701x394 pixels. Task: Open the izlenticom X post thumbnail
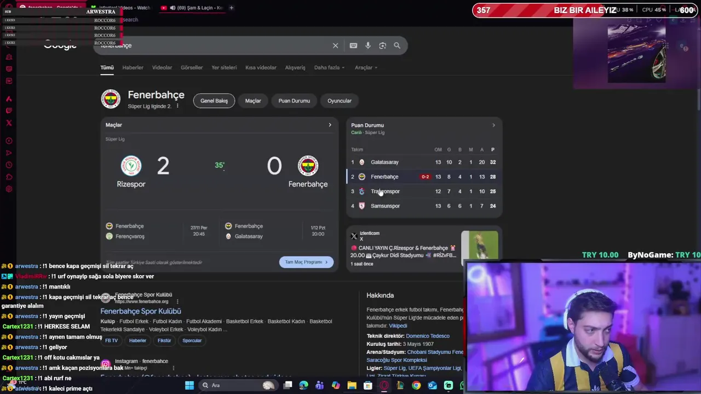(480, 245)
